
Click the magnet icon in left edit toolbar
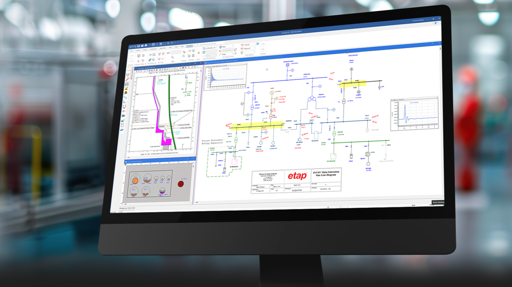[x=124, y=107]
